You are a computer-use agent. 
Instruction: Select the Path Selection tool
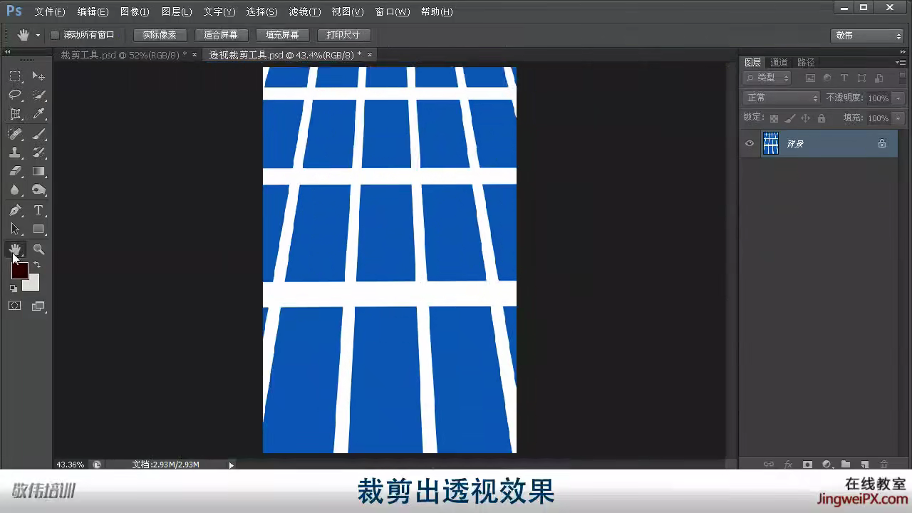(x=15, y=229)
